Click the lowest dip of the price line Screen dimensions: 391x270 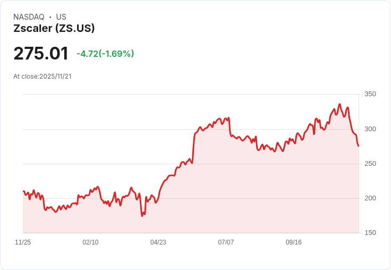click(x=142, y=216)
